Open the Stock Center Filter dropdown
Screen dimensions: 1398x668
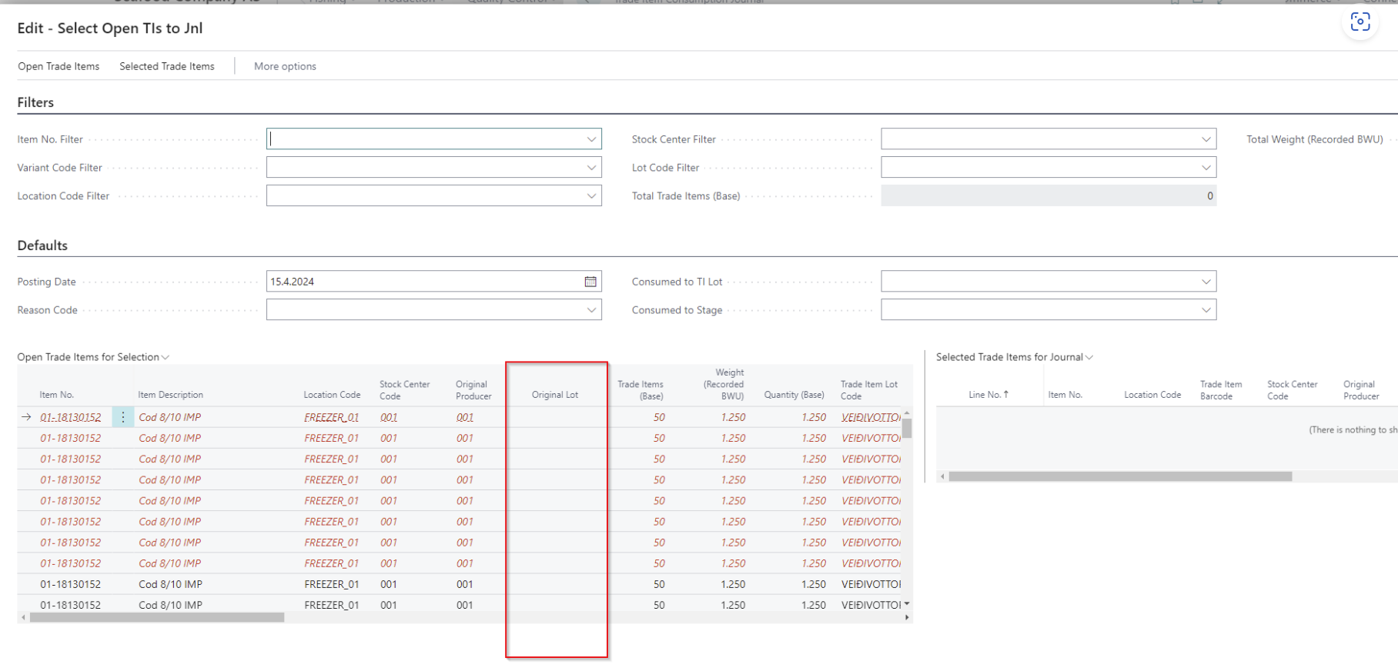pos(1206,139)
